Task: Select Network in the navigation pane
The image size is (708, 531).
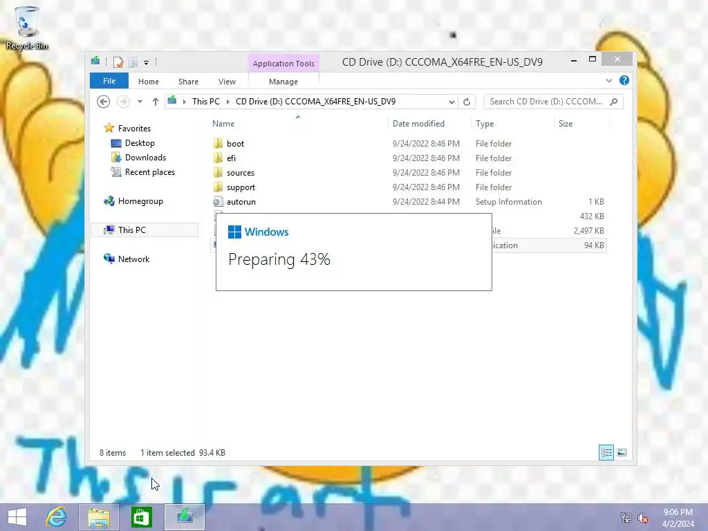Action: pos(133,259)
